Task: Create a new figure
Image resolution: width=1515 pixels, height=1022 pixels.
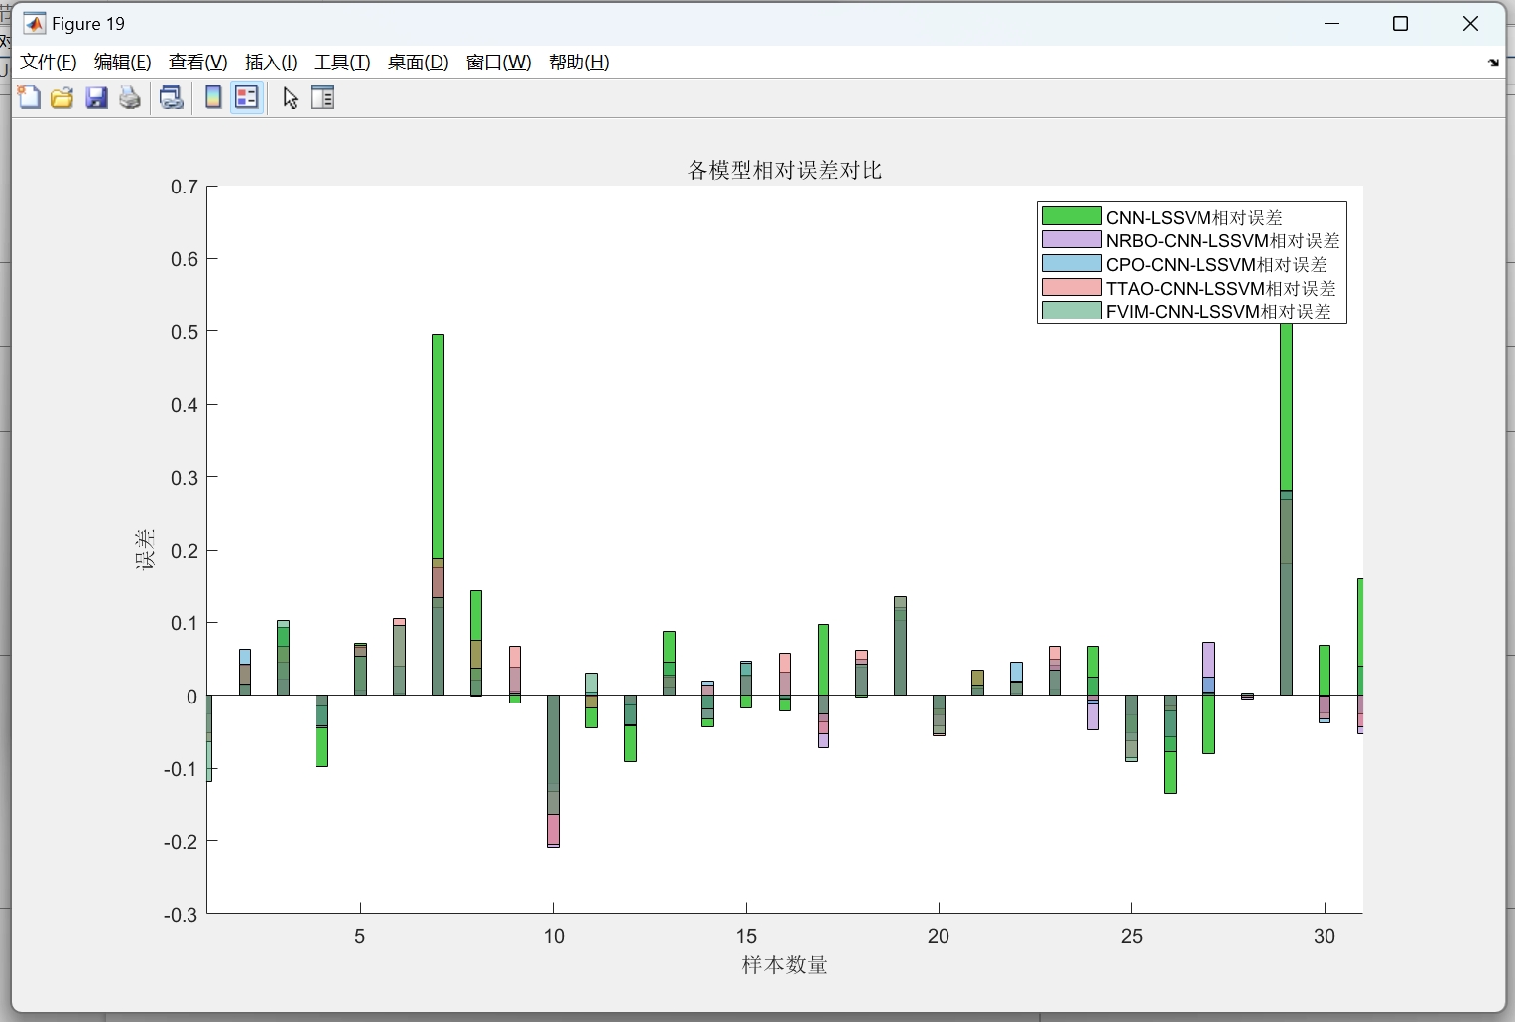Action: pyautogui.click(x=29, y=97)
